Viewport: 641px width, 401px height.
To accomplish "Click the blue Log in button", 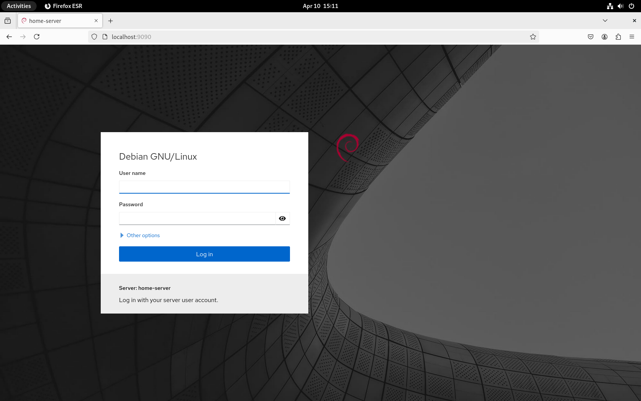I will click(x=205, y=254).
